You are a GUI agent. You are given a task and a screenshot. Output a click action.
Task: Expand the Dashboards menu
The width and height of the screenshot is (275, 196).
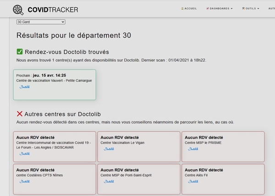tap(220, 8)
